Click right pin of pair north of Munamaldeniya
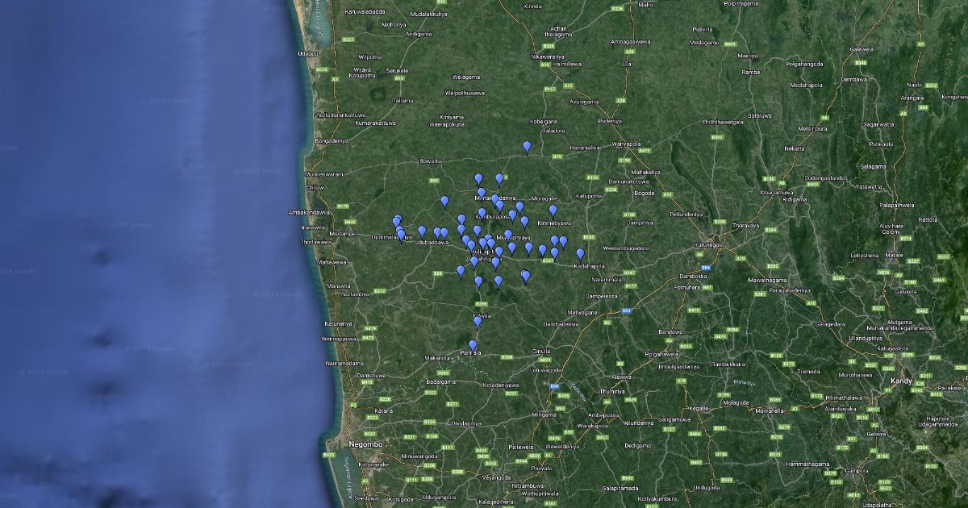This screenshot has width=968, height=508. click(499, 179)
